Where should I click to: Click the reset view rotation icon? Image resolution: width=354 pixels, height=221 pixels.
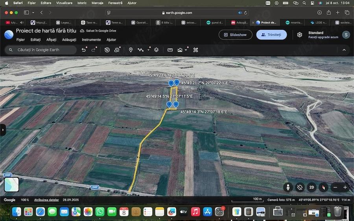(x=300, y=187)
